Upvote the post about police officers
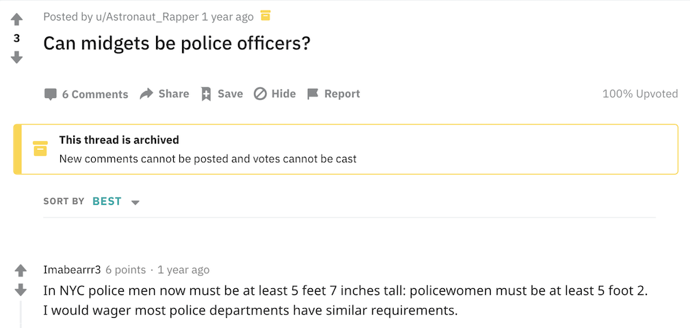Viewport: 690px width, 328px height. (x=17, y=20)
